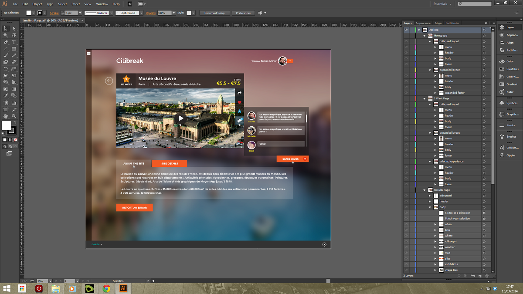523x294 pixels.
Task: Select the Rotate tool
Action: point(6,69)
